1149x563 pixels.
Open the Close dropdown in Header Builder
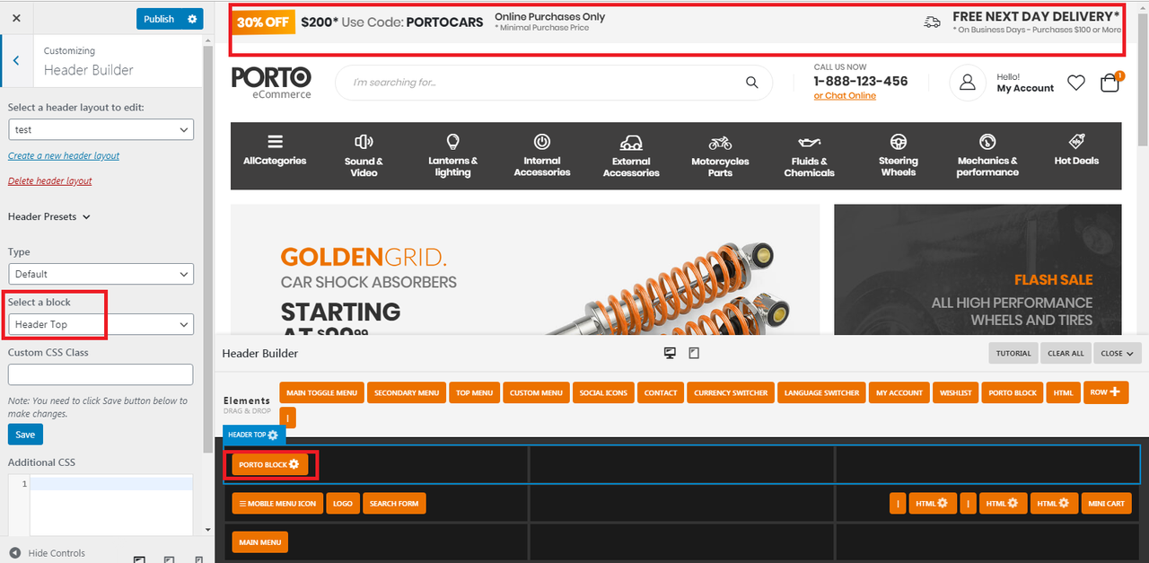click(1118, 353)
